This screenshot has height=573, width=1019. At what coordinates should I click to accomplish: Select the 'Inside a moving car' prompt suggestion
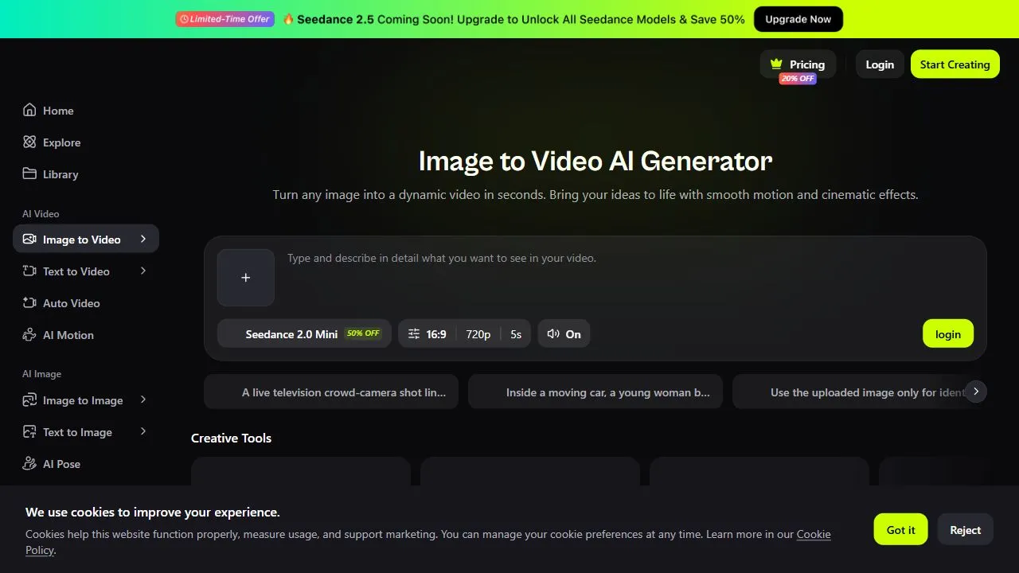(x=595, y=392)
